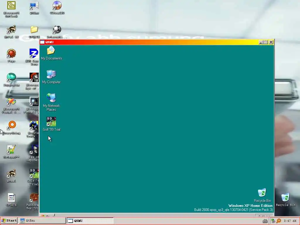Select Microsoft Outlook desktop icon

pos(11,9)
